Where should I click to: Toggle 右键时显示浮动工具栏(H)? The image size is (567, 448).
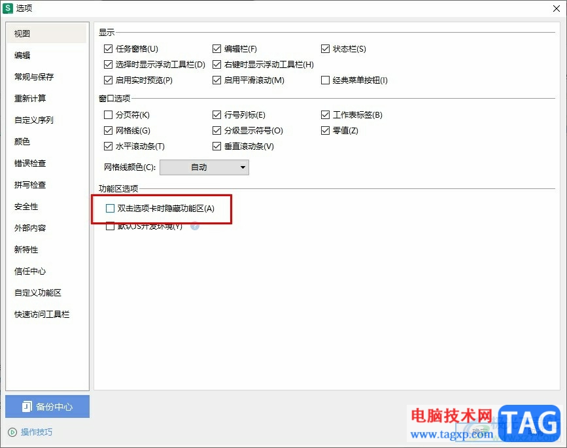(x=216, y=64)
